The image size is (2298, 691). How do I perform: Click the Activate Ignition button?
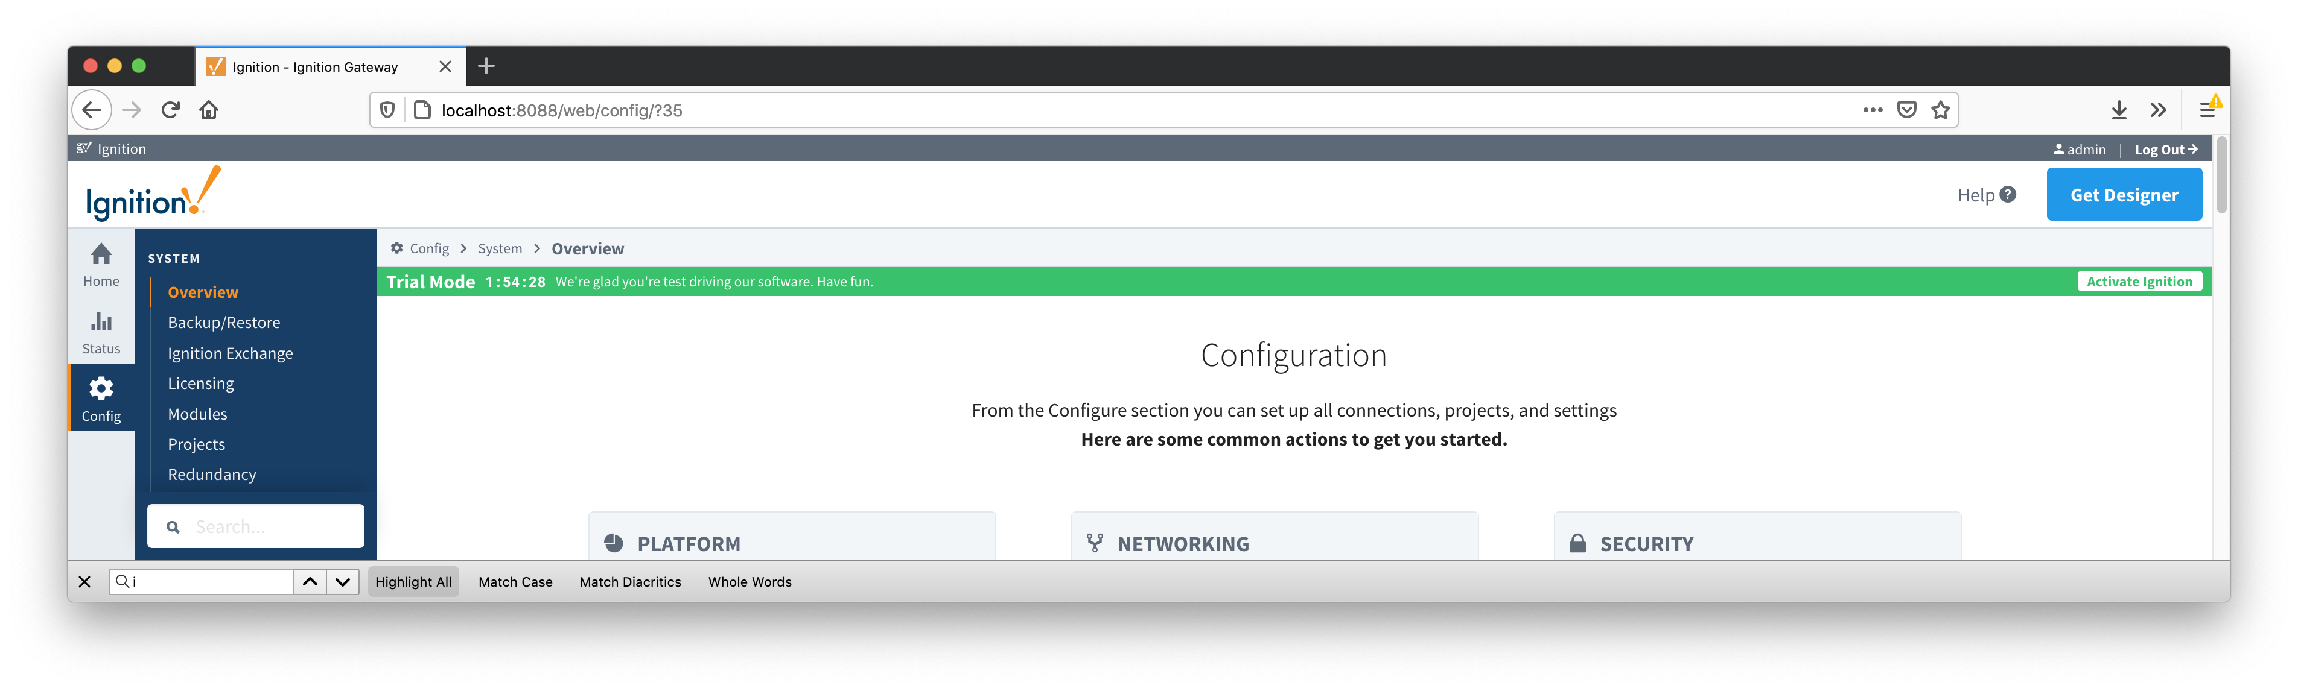2138,282
